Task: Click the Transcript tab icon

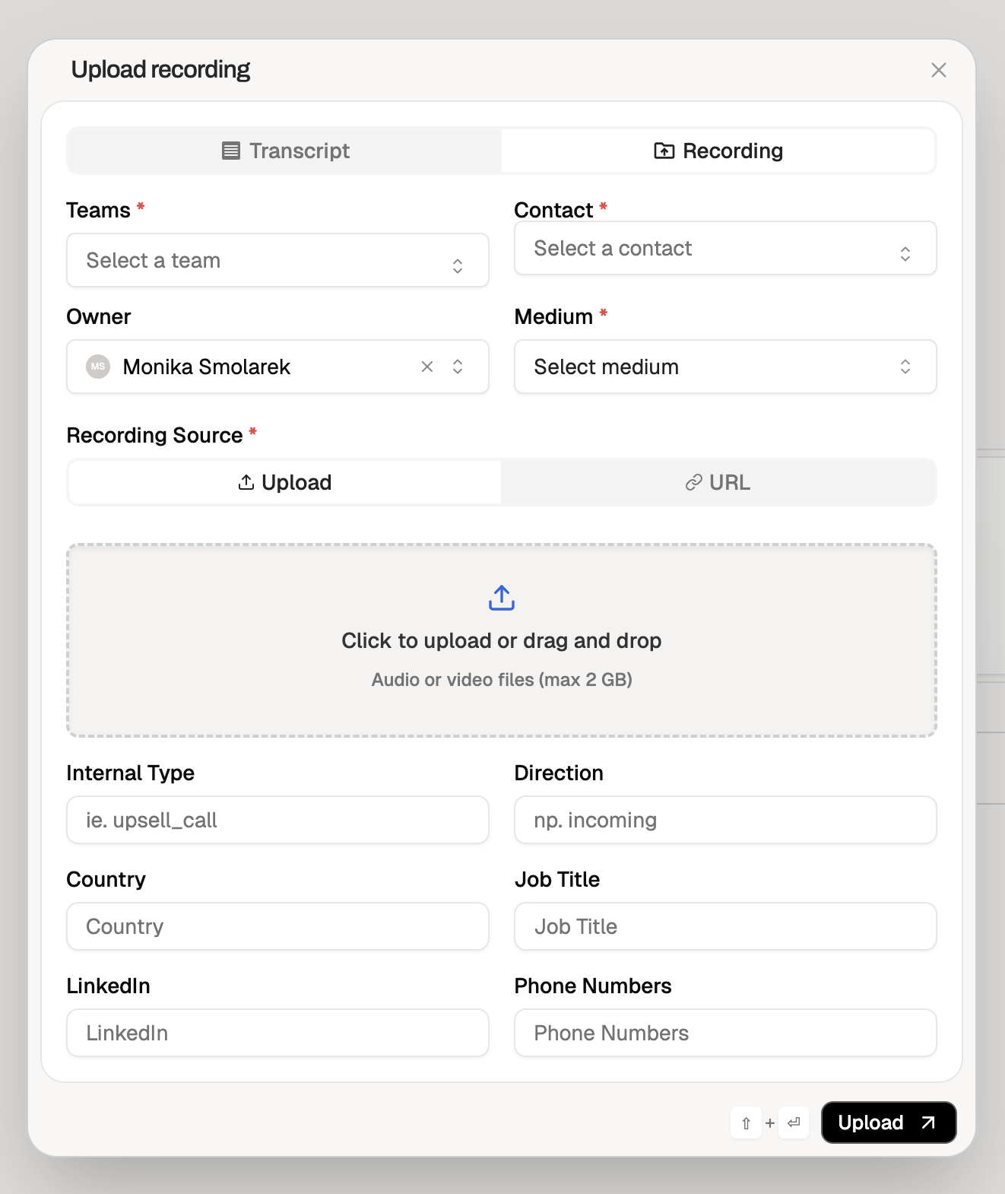Action: (x=230, y=151)
